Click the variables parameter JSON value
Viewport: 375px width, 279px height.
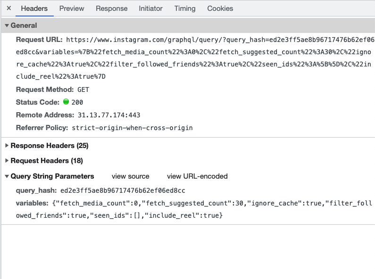click(194, 209)
